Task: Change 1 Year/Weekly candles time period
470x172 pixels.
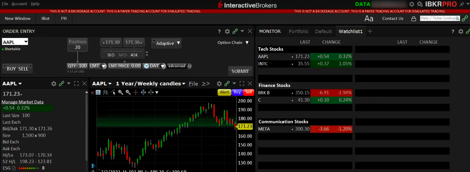Action: 151,84
